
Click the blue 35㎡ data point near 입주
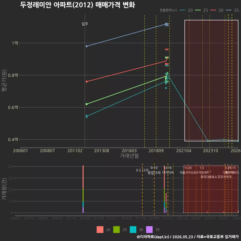tap(87, 46)
